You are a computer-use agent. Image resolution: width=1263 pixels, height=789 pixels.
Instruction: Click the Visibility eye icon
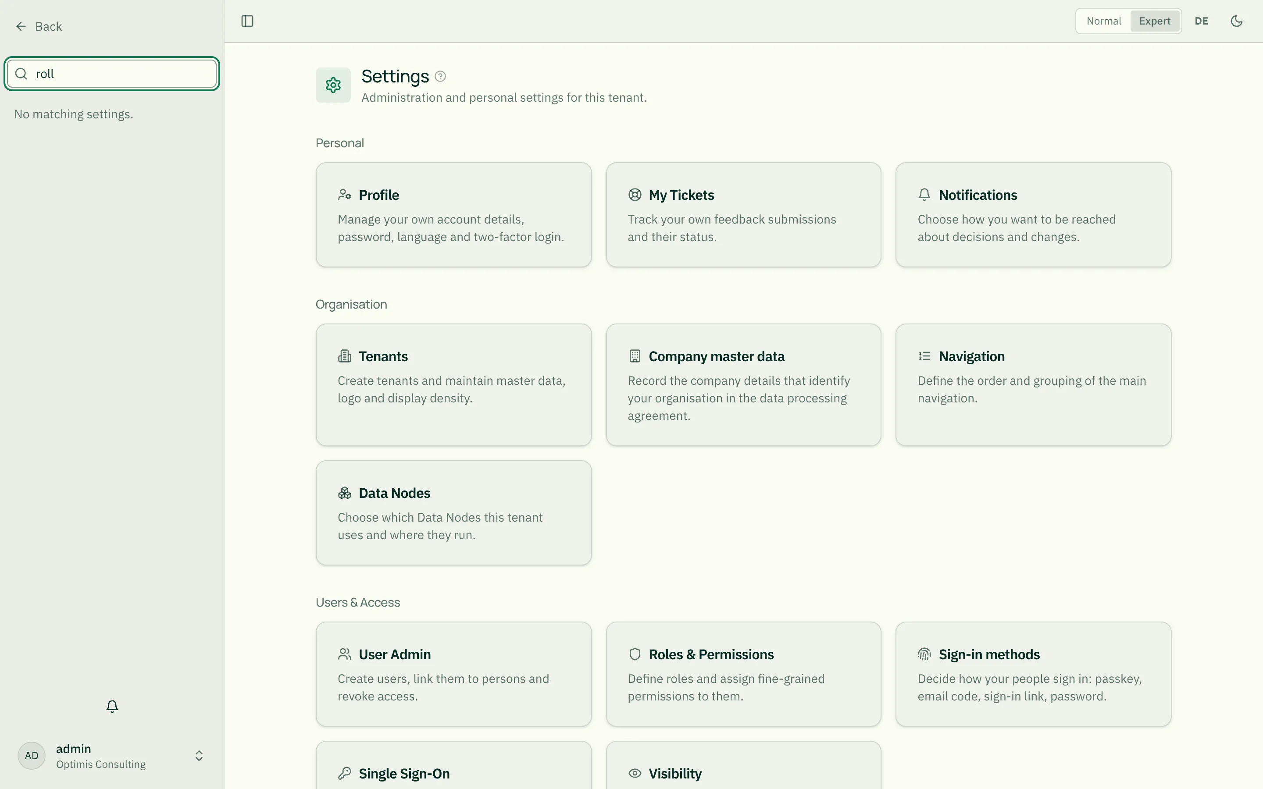pyautogui.click(x=635, y=774)
